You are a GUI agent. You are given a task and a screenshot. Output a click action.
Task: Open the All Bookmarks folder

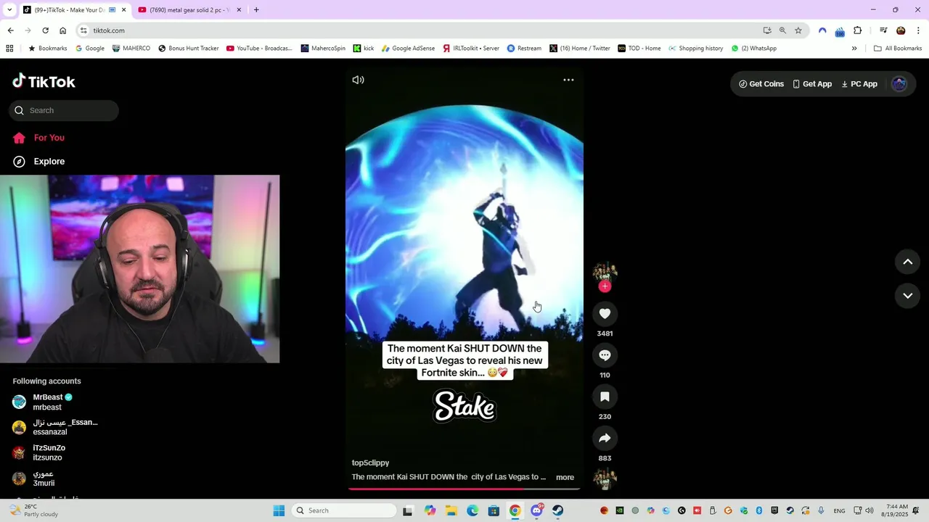[898, 49]
